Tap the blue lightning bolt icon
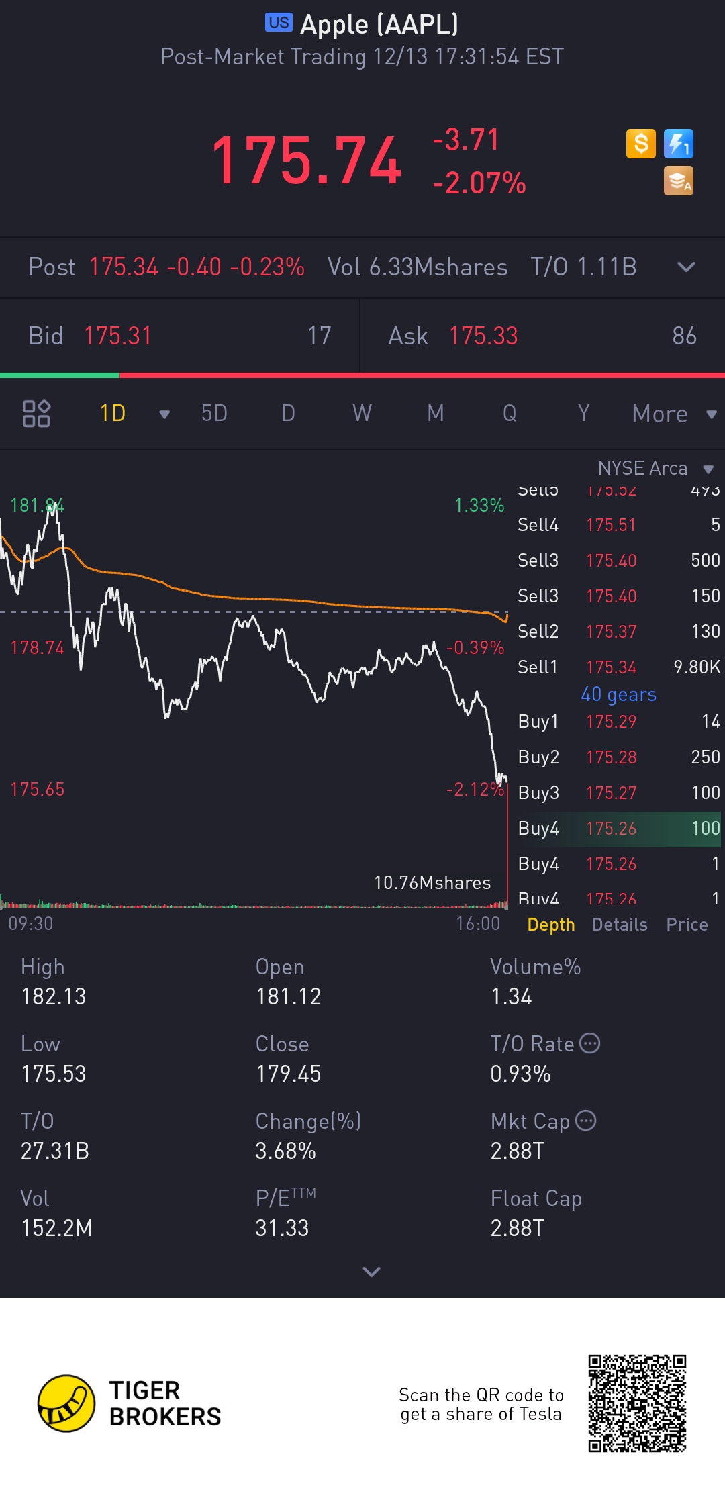The height and width of the screenshot is (1510, 725). click(x=678, y=144)
